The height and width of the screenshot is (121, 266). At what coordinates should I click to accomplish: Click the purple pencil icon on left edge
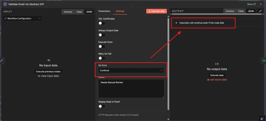pos(2,61)
